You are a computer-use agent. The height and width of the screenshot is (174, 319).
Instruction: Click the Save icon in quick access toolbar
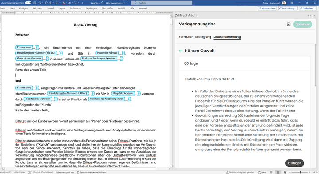(35, 3)
